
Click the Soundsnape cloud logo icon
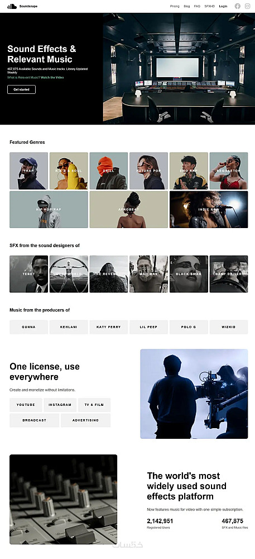[x=12, y=6]
